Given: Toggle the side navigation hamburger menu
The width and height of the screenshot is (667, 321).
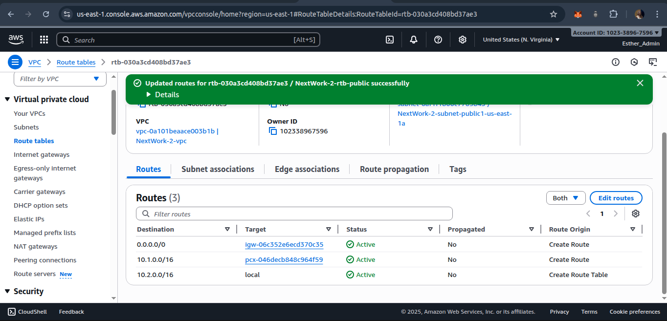Looking at the screenshot, I should coord(15,62).
